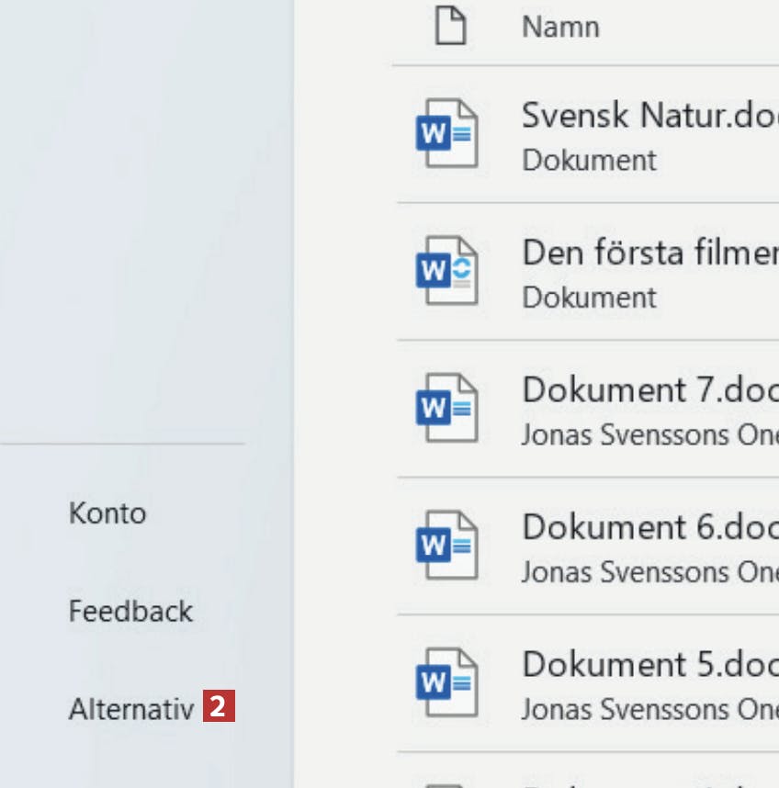Image resolution: width=779 pixels, height=788 pixels.
Task: Open the Feedback page
Action: (x=130, y=611)
